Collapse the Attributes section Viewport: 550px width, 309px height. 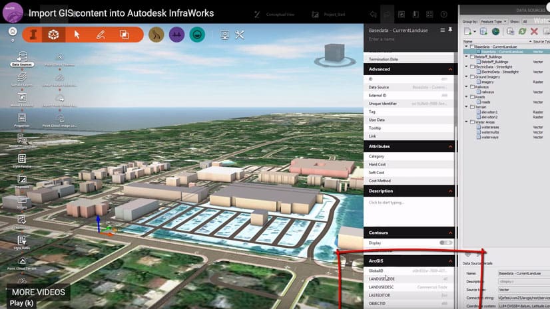(x=450, y=147)
